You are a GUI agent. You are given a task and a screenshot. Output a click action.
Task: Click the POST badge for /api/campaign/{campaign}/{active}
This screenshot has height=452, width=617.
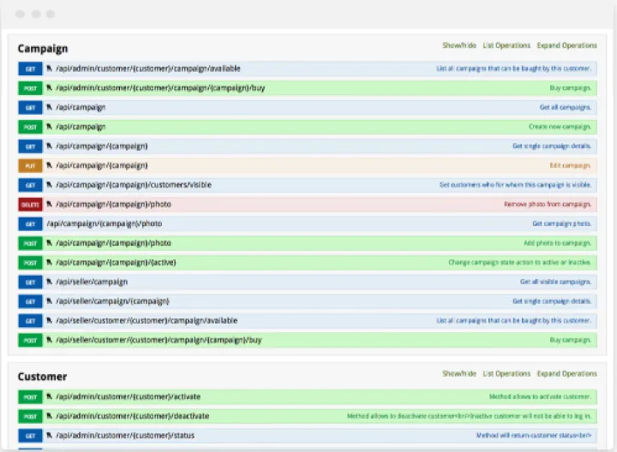(30, 263)
